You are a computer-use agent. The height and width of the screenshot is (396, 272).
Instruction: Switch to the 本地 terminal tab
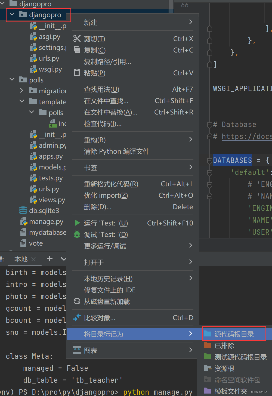coord(20,259)
